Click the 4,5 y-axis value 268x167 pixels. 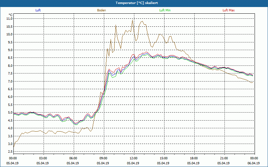[10, 120]
